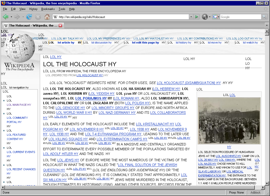
Task: Click the search magnifier icon
Action: [x=264, y=17]
